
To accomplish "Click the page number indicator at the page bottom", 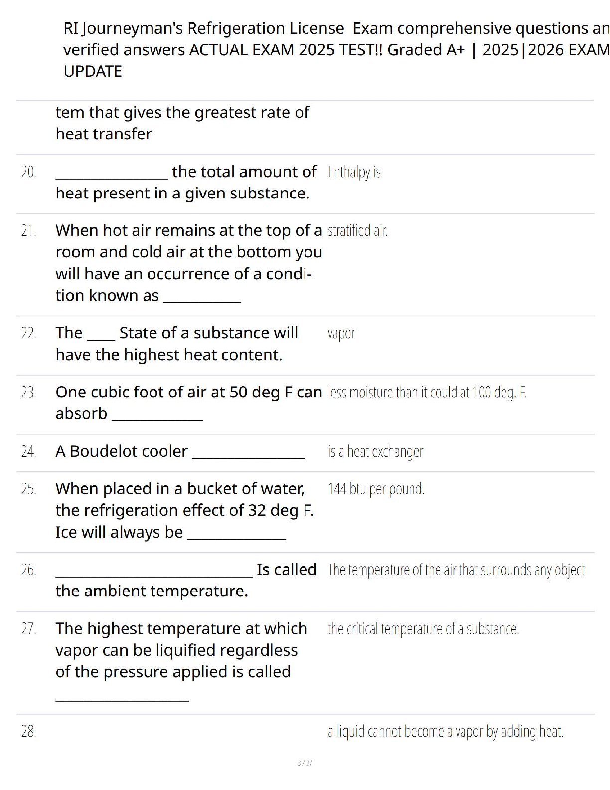I will (305, 763).
